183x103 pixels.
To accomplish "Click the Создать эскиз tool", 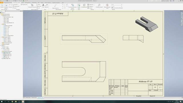I will [x=79, y=6].
